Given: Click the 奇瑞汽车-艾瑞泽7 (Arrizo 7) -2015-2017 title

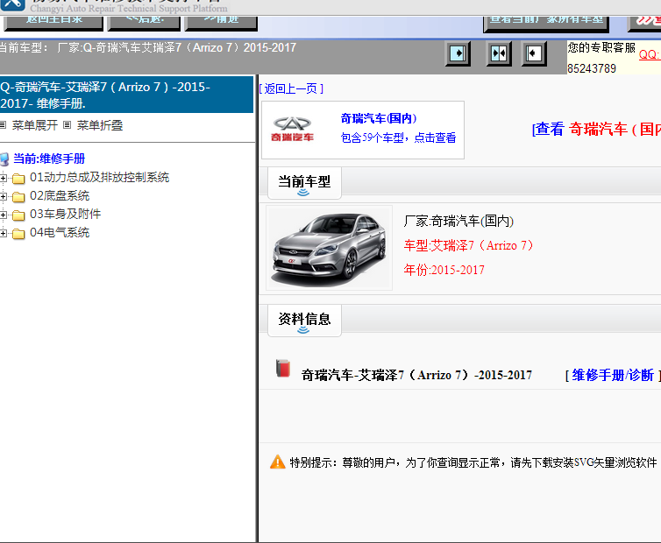Looking at the screenshot, I should point(416,375).
